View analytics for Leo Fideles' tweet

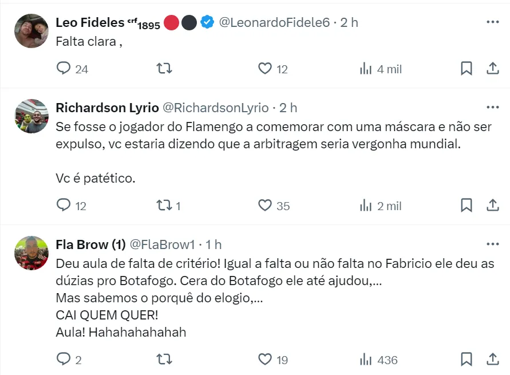tap(366, 69)
